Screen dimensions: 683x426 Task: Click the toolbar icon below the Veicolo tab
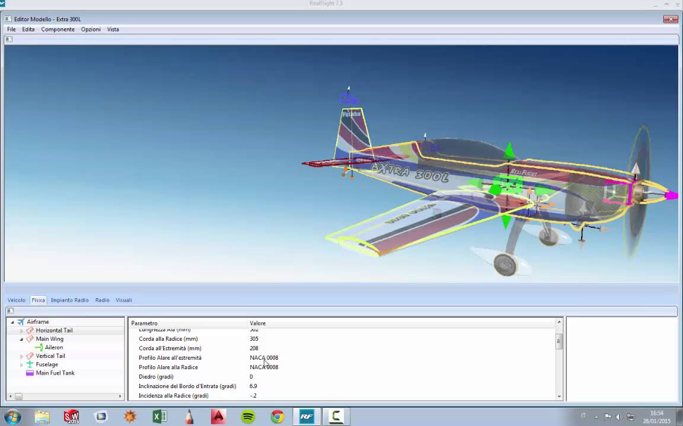[10, 311]
